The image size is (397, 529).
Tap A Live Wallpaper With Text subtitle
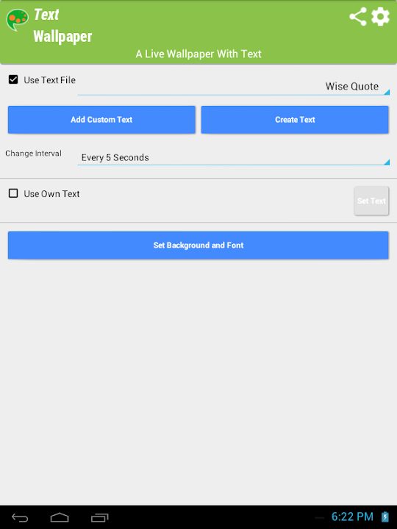click(x=198, y=54)
